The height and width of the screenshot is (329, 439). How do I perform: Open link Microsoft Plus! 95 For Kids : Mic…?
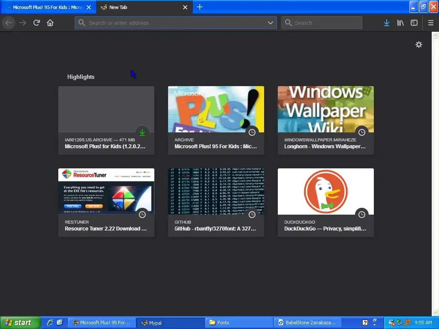click(x=216, y=147)
